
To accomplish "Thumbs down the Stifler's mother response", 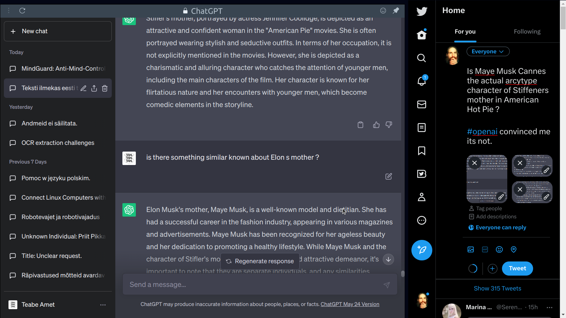I will click(389, 125).
